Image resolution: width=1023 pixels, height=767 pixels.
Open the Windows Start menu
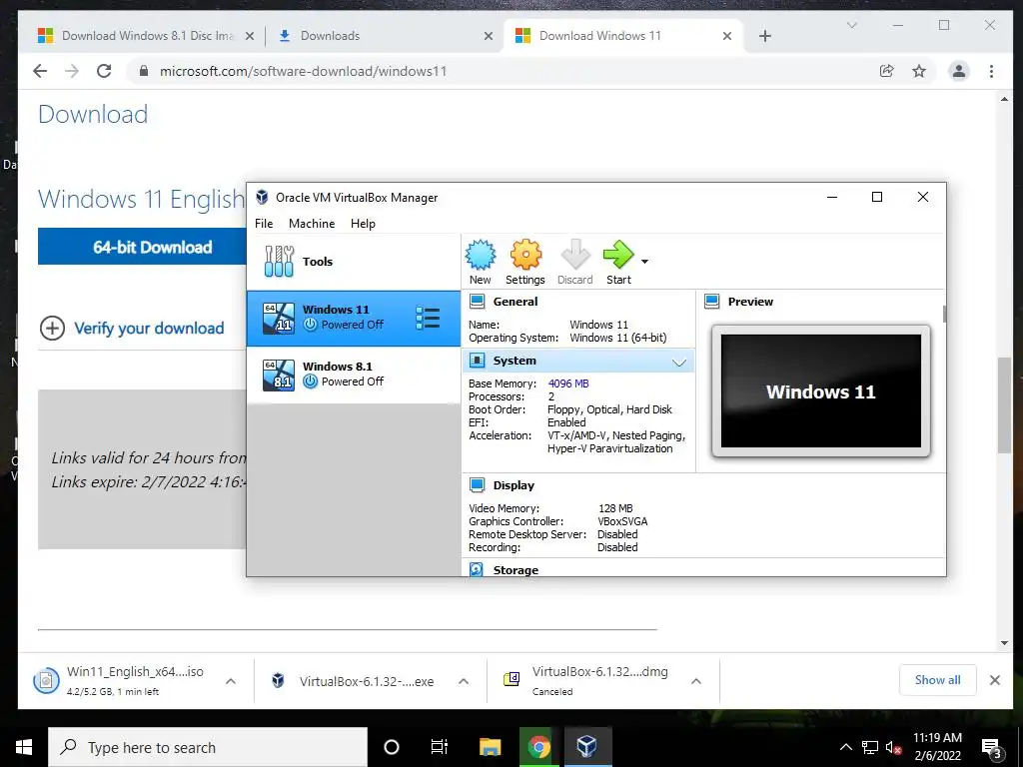pos(24,747)
